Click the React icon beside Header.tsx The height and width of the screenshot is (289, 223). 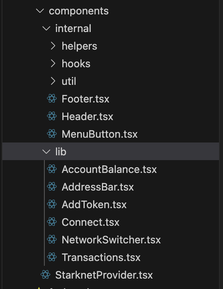coord(52,116)
